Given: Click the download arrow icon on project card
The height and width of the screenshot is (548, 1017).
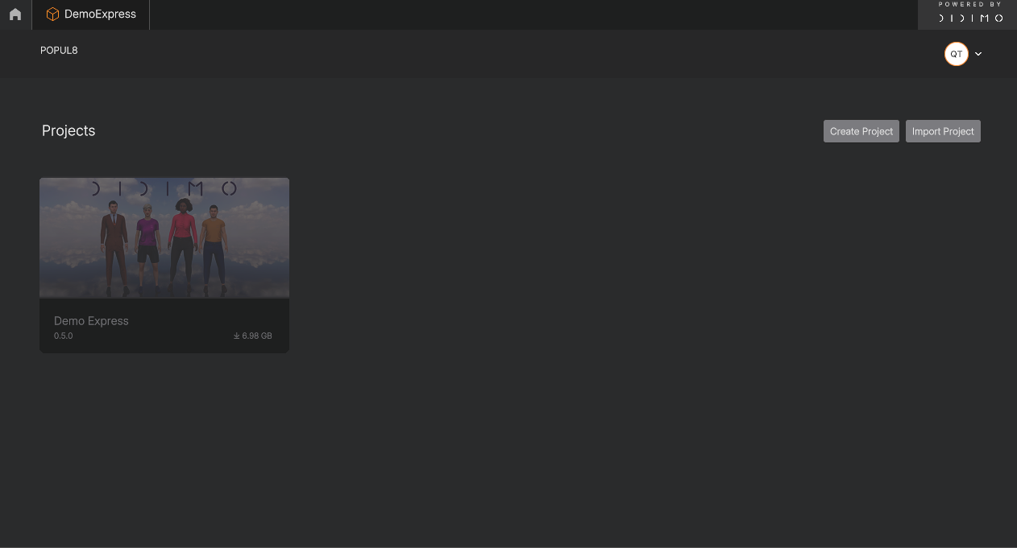Looking at the screenshot, I should [x=237, y=336].
